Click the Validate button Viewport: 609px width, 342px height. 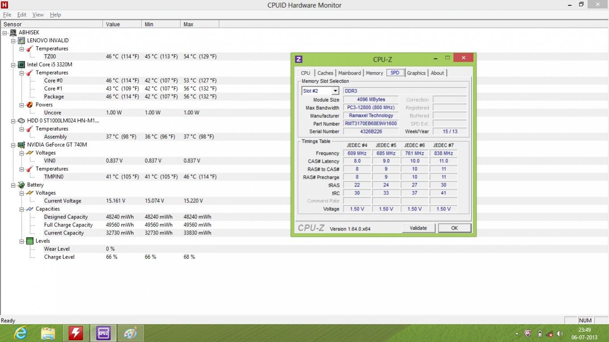click(x=418, y=228)
